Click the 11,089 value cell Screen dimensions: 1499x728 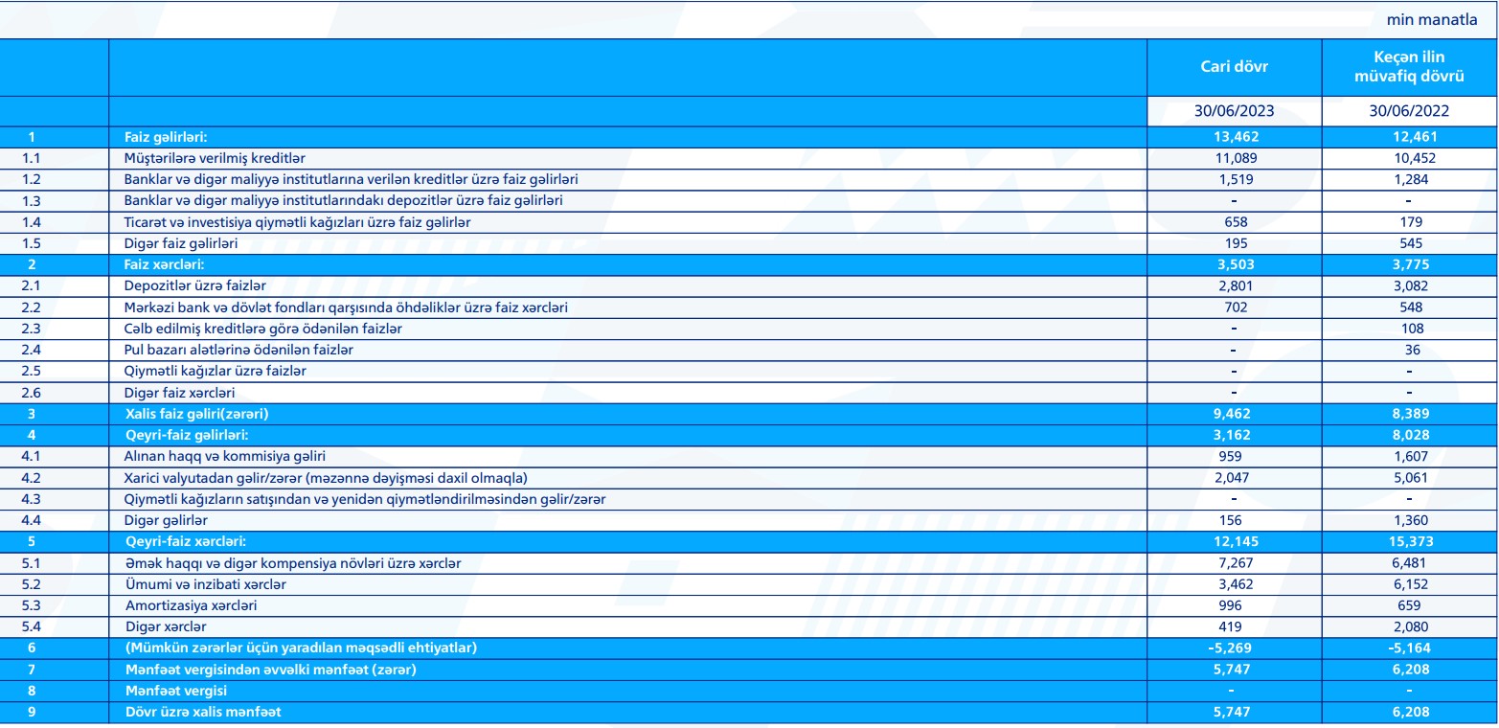pos(1234,158)
